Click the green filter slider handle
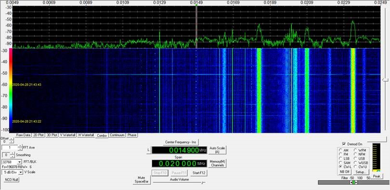390x190 pixels. coord(354,183)
